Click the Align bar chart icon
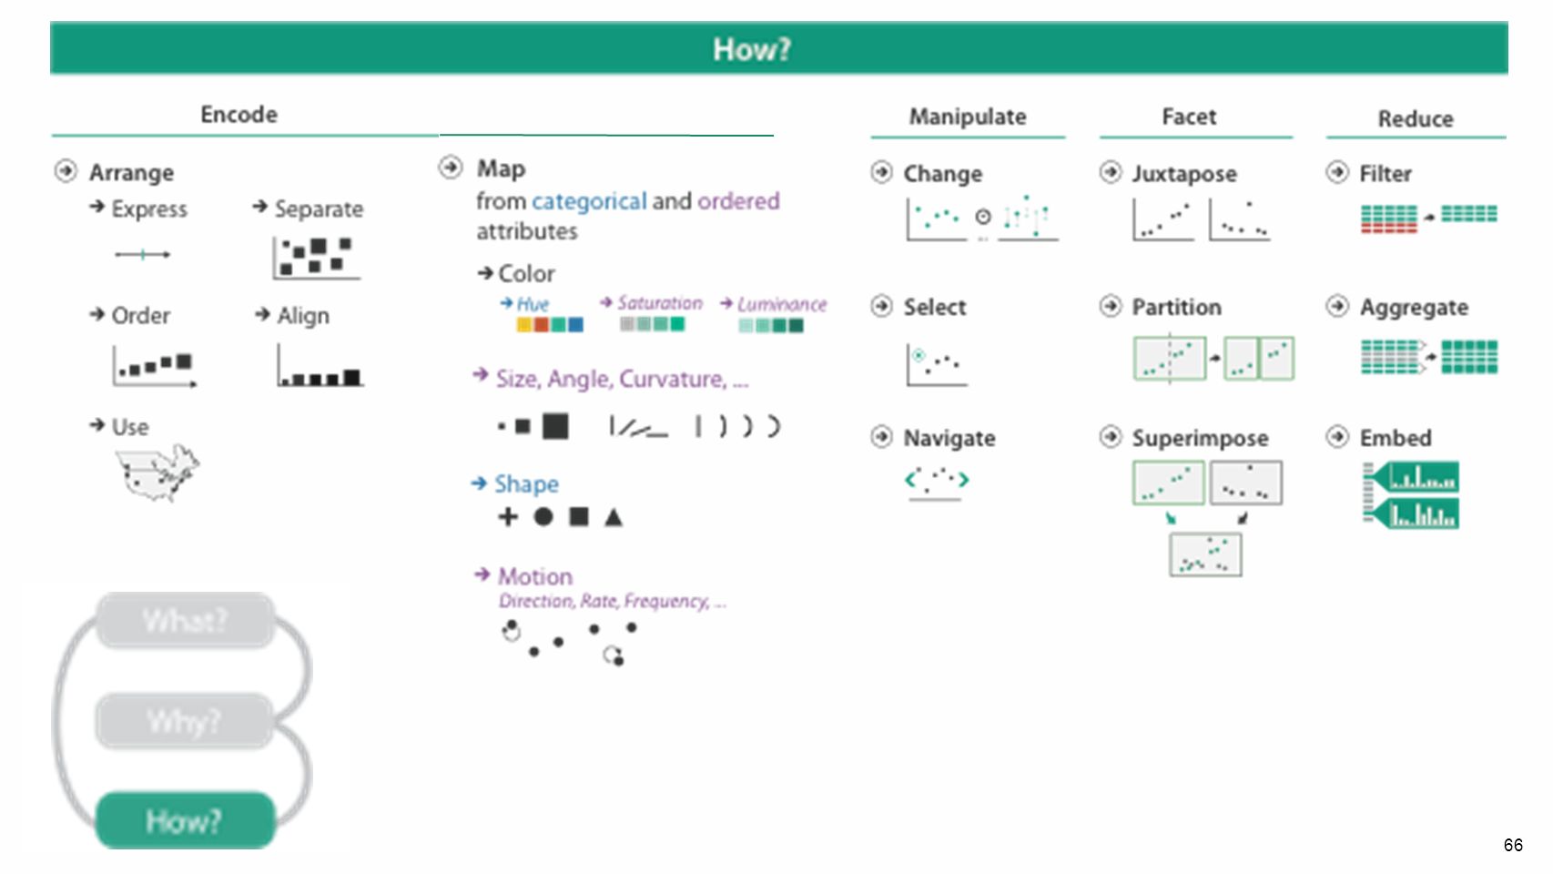 click(320, 366)
